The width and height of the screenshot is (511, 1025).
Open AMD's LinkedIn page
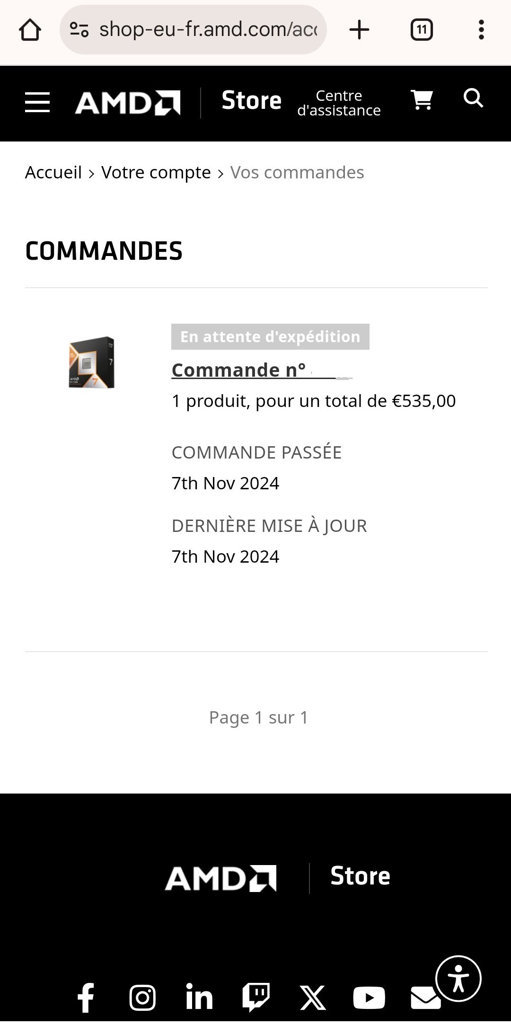tap(199, 998)
